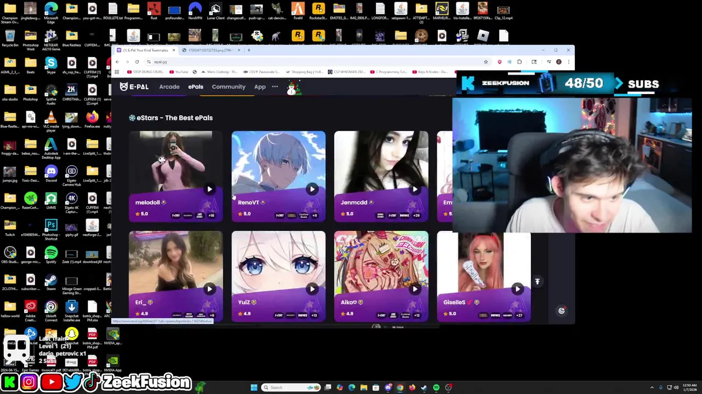Select the Skype desktop shortcut

point(51,64)
